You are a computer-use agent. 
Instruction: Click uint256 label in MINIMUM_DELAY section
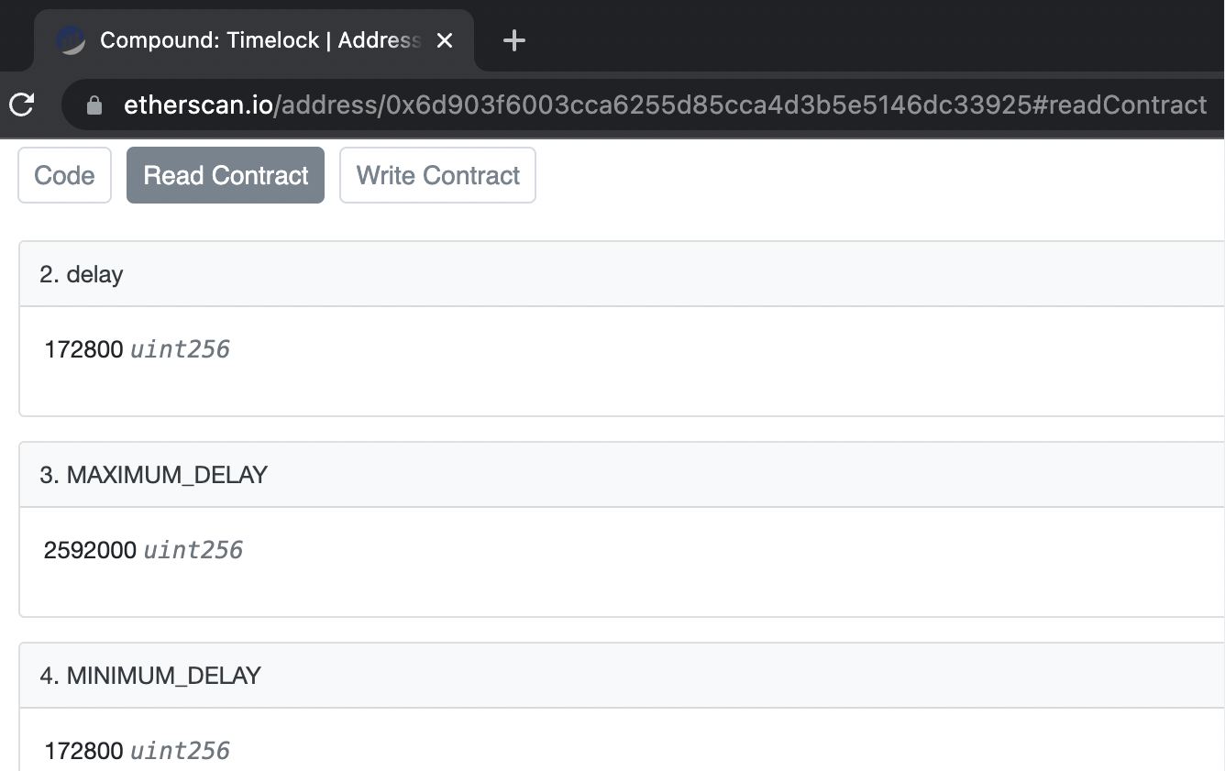(180, 751)
